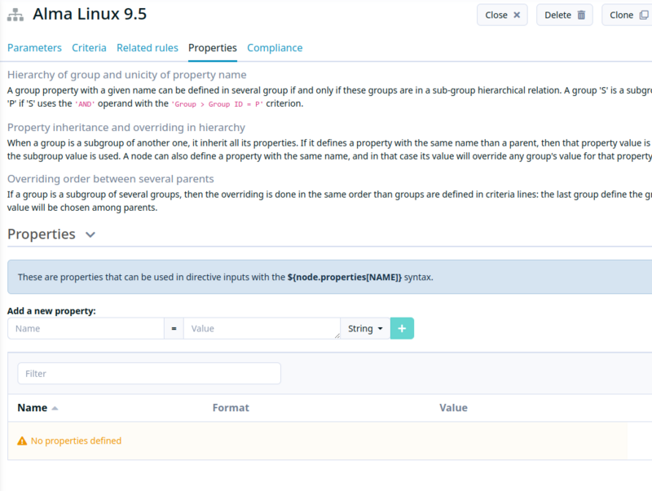
Task: Click the Close button label
Action: tap(496, 15)
